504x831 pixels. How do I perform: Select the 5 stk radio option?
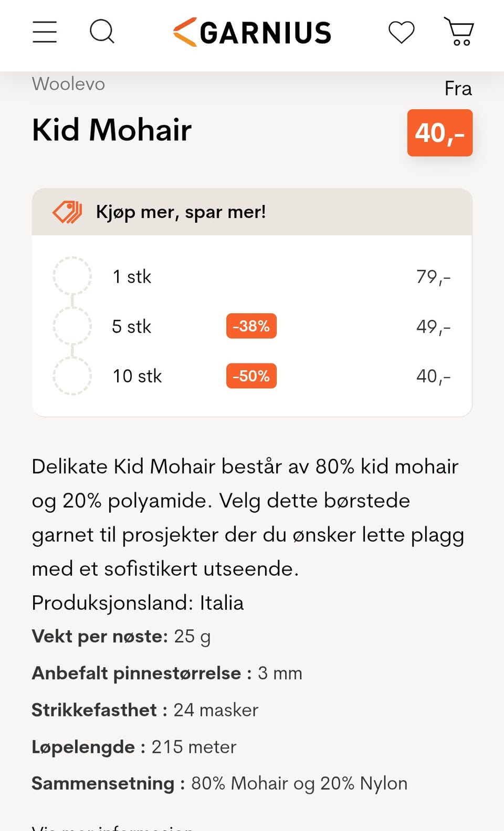[72, 326]
